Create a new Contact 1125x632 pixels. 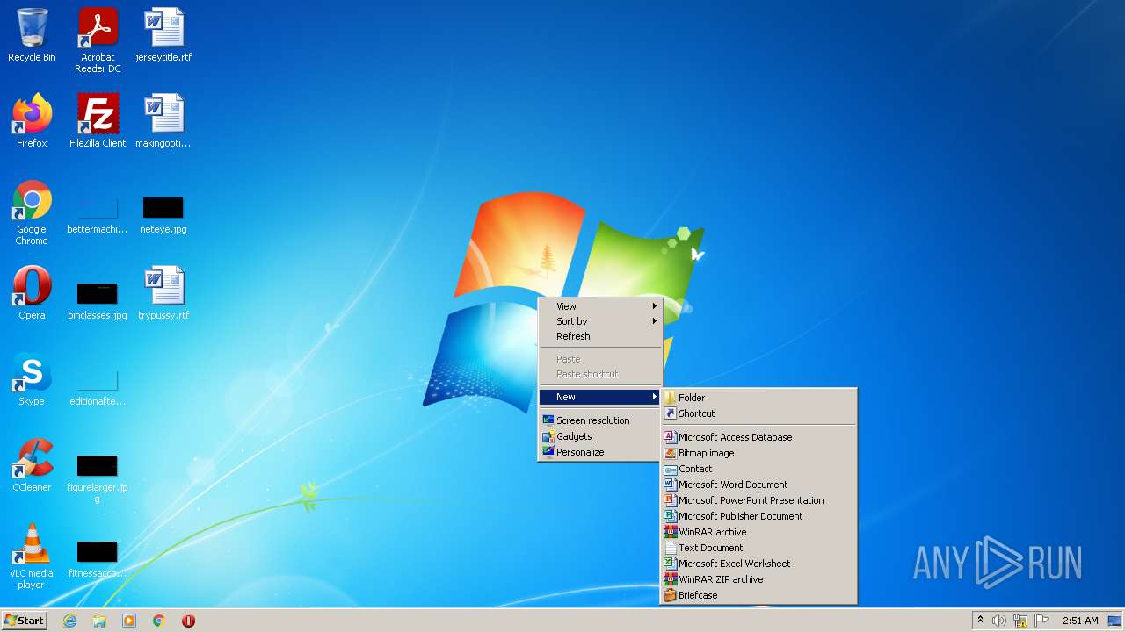(x=758, y=469)
